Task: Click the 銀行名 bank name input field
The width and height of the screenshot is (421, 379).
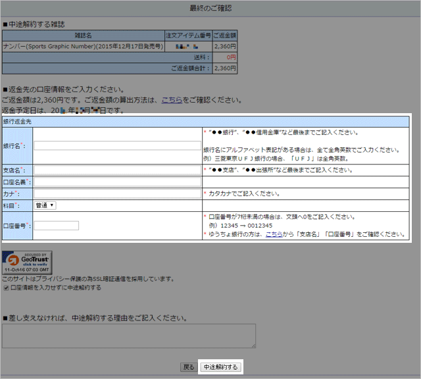Action: pos(117,145)
